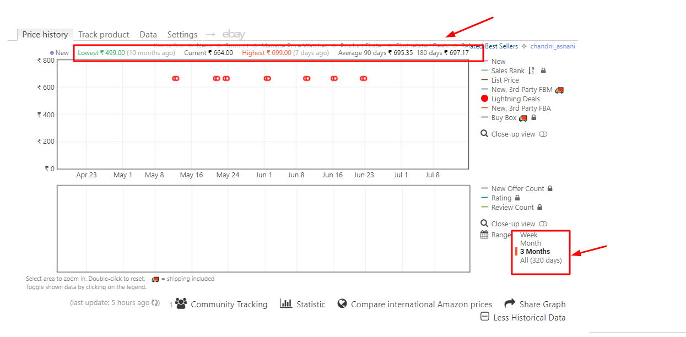The width and height of the screenshot is (686, 337).
Task: Set the range to Week
Action: click(528, 235)
